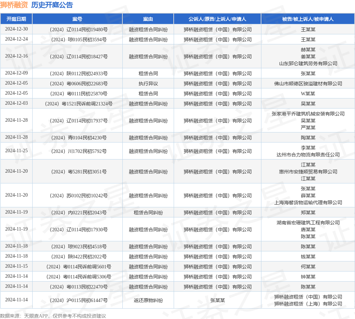Screen dimensions: 355x319
Task: Click the 返还原物纠纷 case cause
Action: pyautogui.click(x=148, y=300)
